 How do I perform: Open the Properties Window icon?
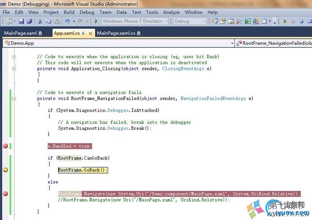[x=223, y=21]
